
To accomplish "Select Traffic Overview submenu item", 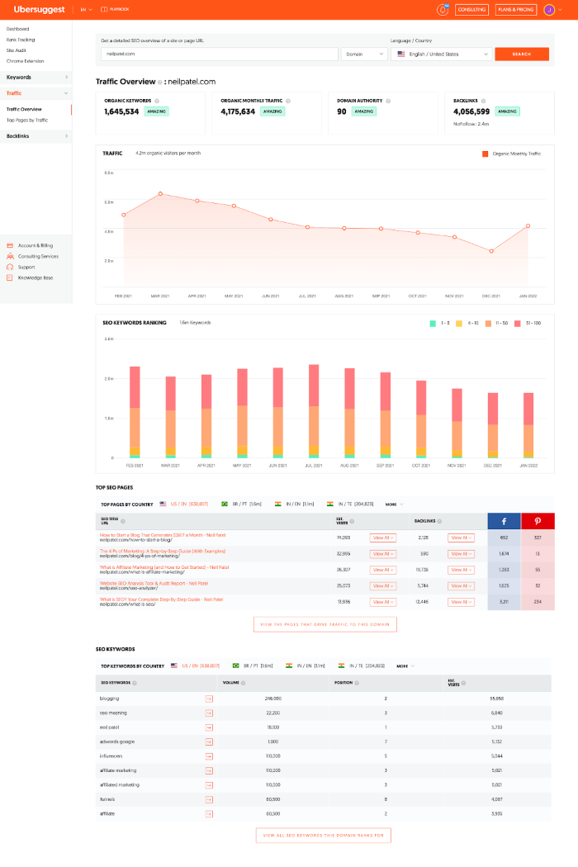I will 24,110.
